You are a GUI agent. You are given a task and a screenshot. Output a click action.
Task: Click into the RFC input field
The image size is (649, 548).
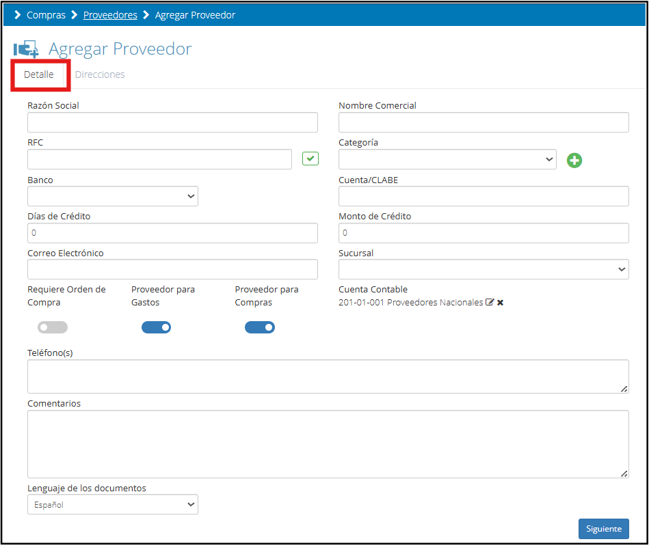tap(159, 159)
